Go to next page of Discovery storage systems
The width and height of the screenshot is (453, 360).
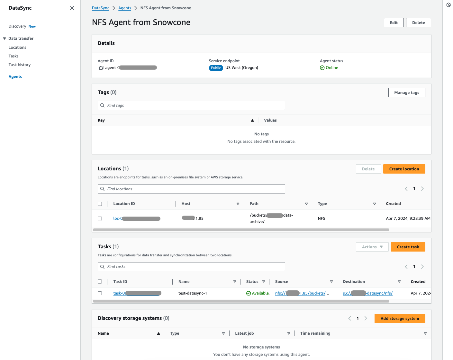click(366, 318)
